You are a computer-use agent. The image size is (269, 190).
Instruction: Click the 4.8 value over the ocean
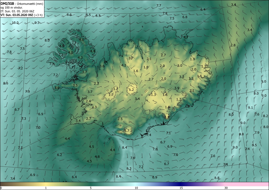pyautogui.click(x=97, y=157)
